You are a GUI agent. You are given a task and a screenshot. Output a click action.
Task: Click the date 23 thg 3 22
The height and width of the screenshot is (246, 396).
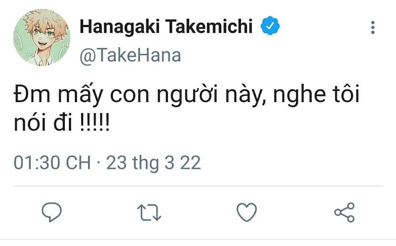[x=154, y=163]
